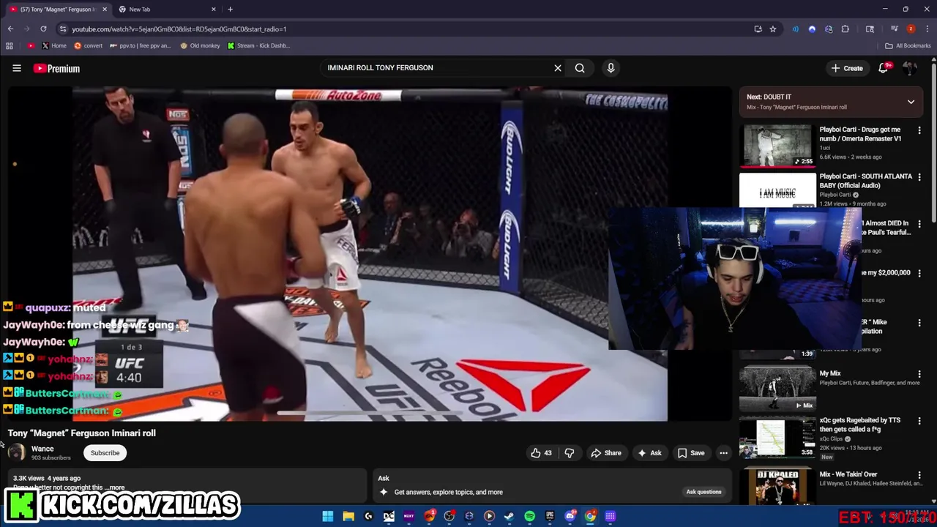
Task: Open the YouTube account avatar menu
Action: point(910,68)
